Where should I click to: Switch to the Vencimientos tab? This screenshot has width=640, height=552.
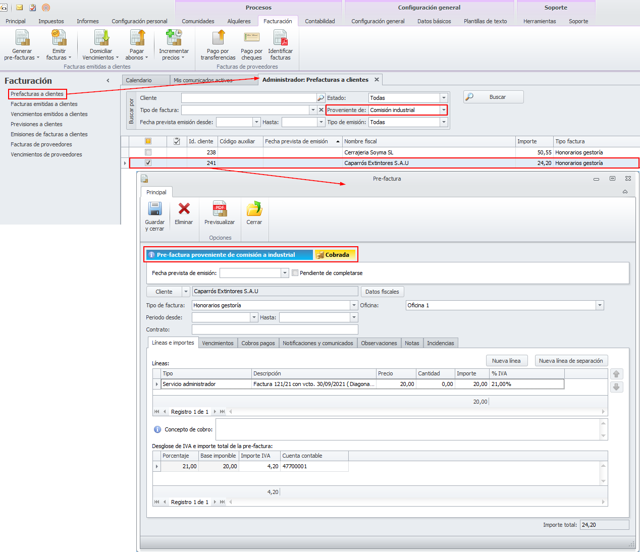tap(218, 343)
